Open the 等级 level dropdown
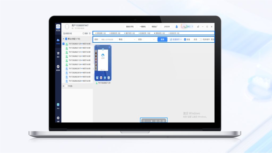 [130, 39]
